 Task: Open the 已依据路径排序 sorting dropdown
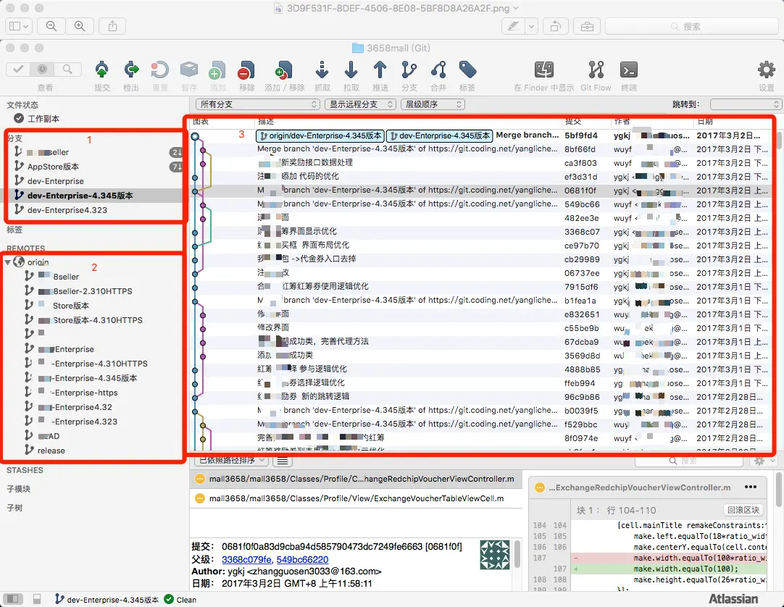point(231,460)
